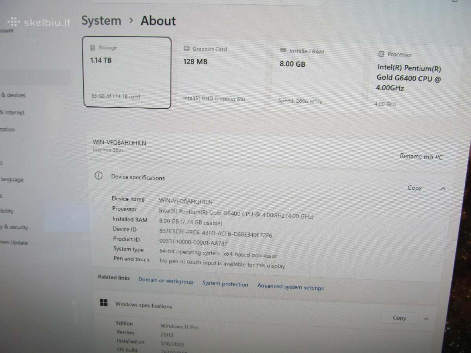Go back to System breadcrumb

101,20
